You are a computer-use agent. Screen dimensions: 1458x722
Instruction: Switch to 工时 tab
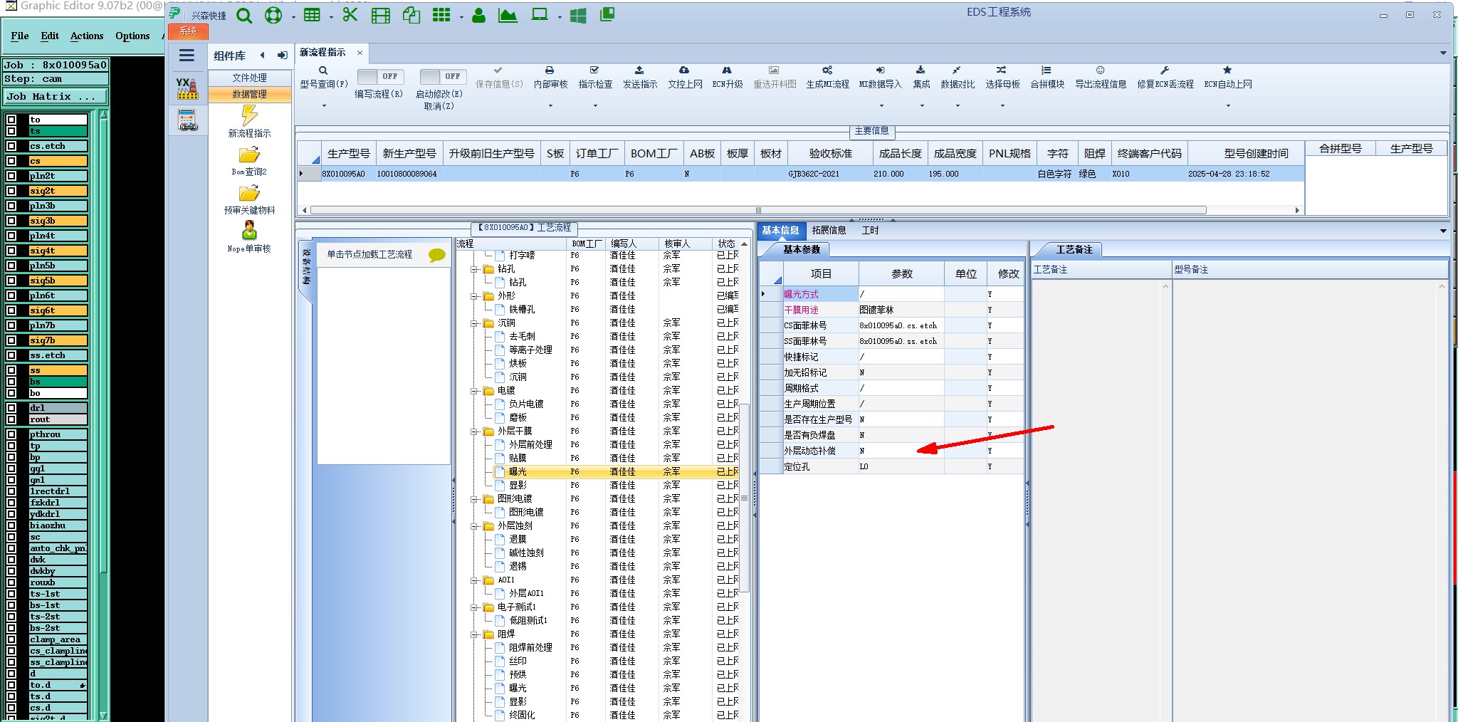(x=870, y=230)
